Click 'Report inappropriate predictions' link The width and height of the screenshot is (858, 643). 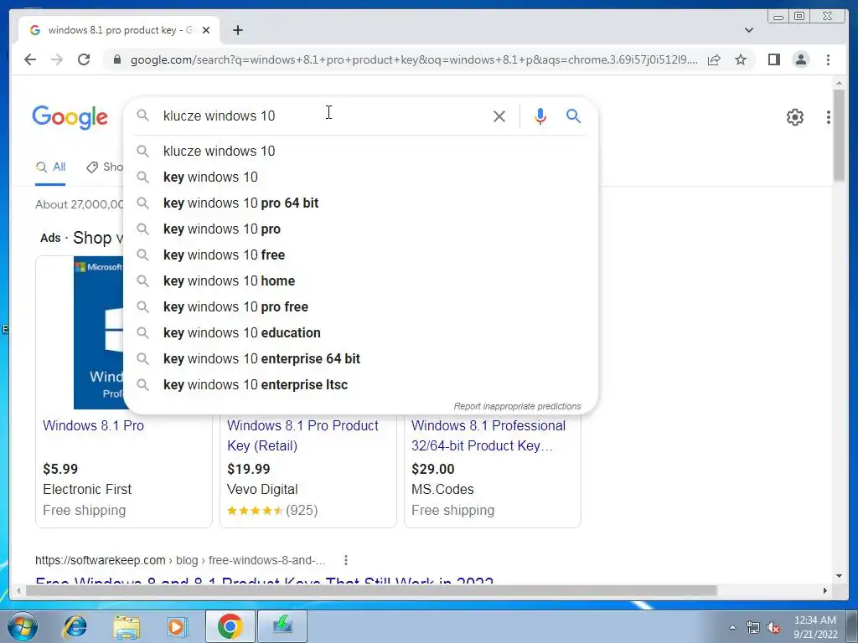click(517, 406)
